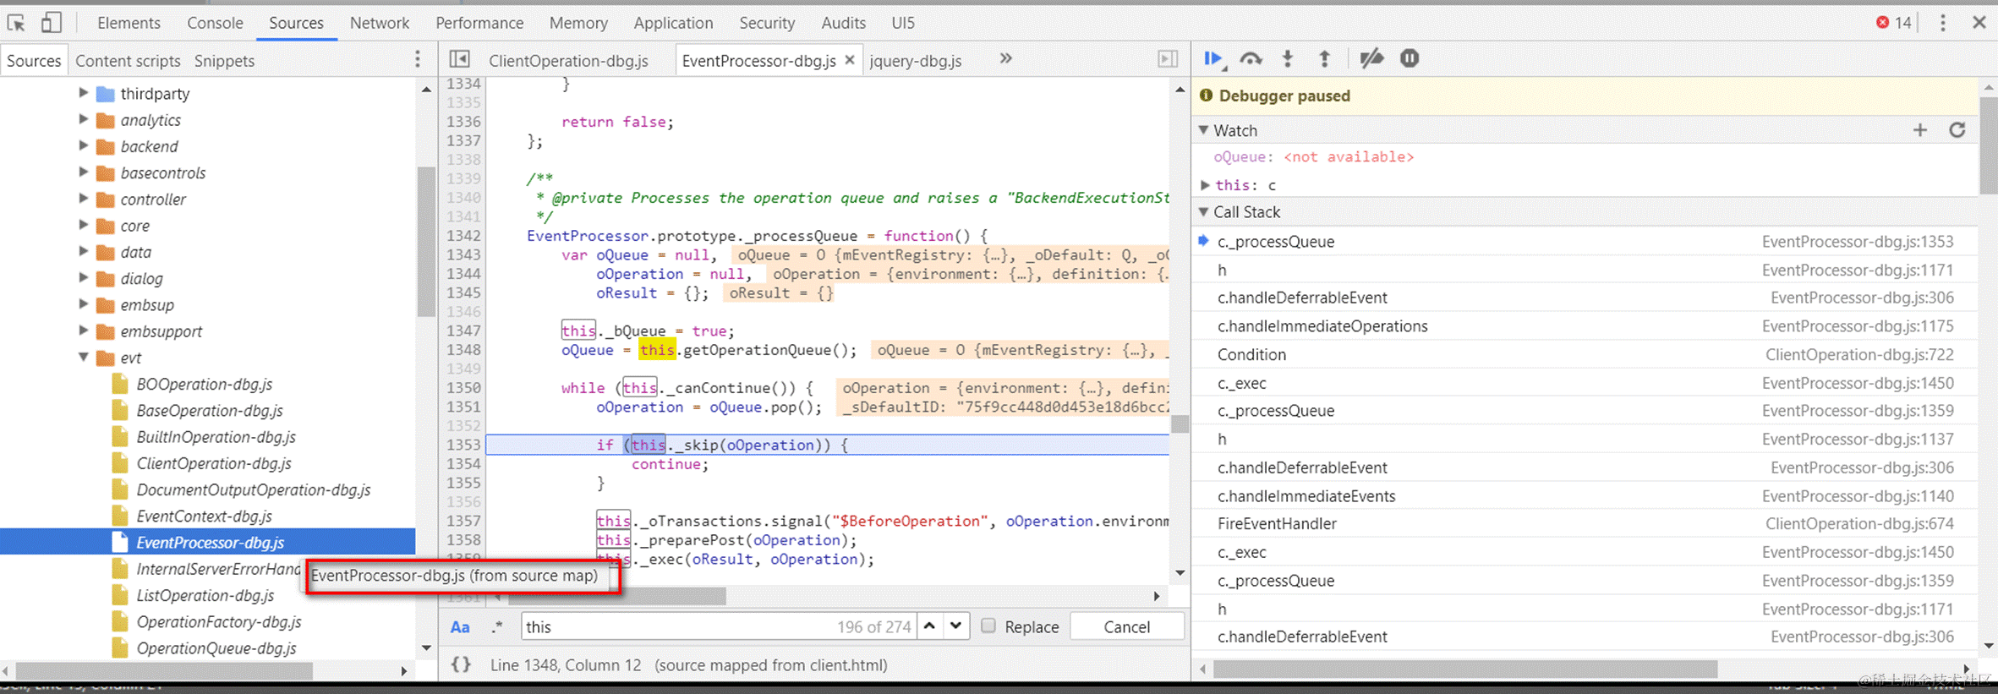Expand the dialog folder

pos(83,278)
